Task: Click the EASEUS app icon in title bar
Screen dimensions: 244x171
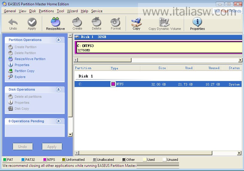Action: tap(4, 4)
